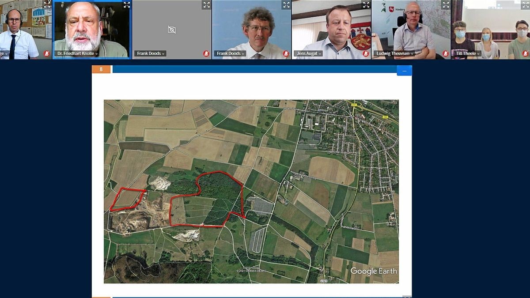Toggle the muted microphone icon for Jens Augat
This screenshot has height=298, width=530.
(366, 53)
